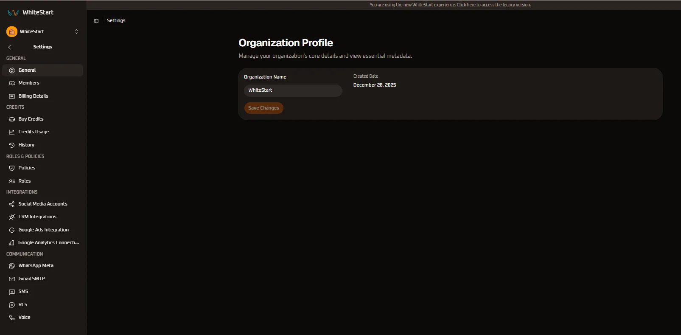681x335 pixels.
Task: Click the General gear icon
Action: tap(12, 70)
